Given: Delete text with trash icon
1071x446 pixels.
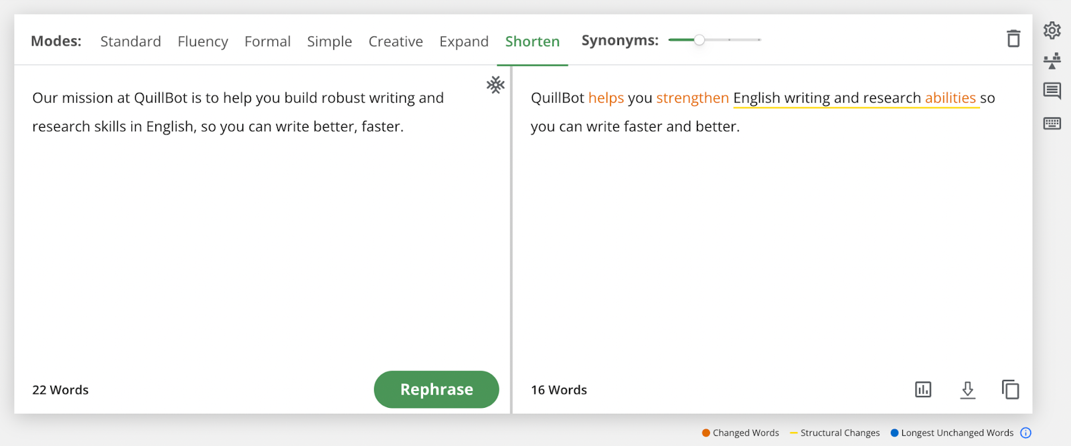Looking at the screenshot, I should pyautogui.click(x=1013, y=39).
